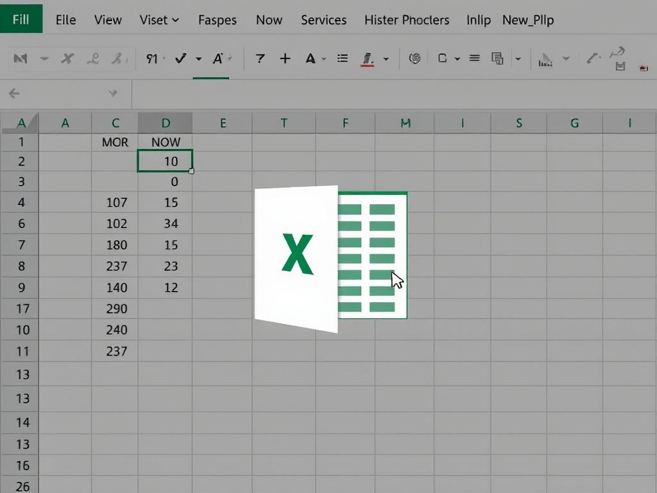657x493 pixels.
Task: Click the cell containing 180
Action: pyautogui.click(x=115, y=245)
